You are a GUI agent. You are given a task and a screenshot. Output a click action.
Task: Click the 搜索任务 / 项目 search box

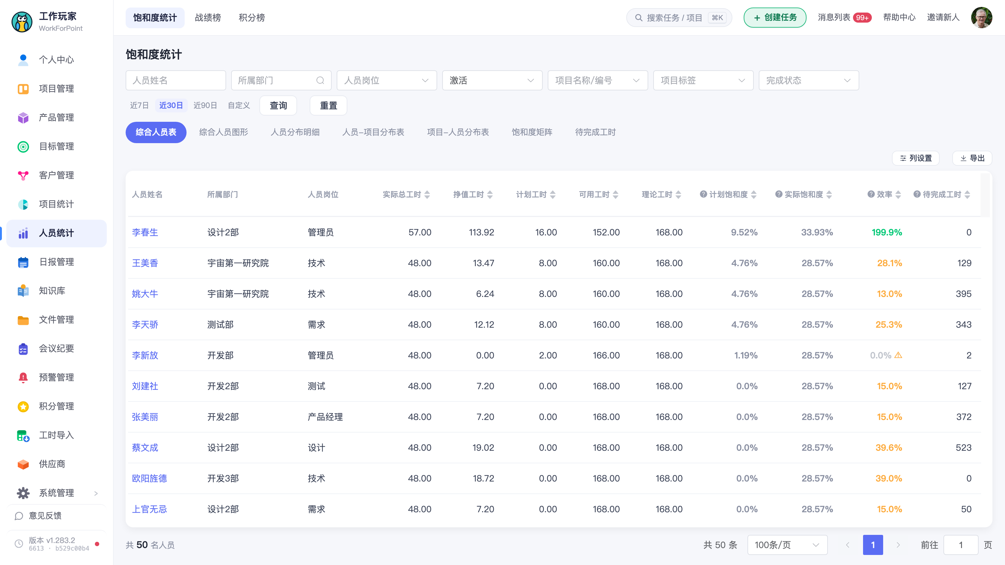tap(679, 18)
